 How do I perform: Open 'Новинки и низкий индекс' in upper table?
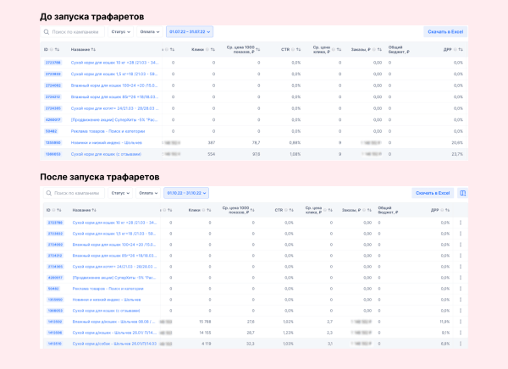(x=107, y=142)
